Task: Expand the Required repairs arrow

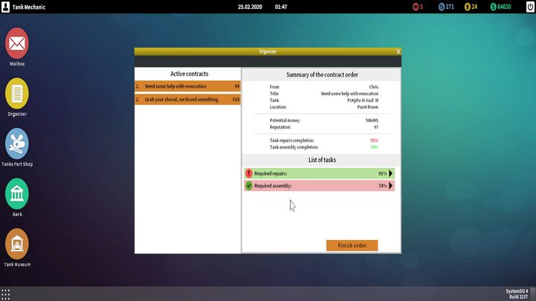Action: (x=391, y=173)
